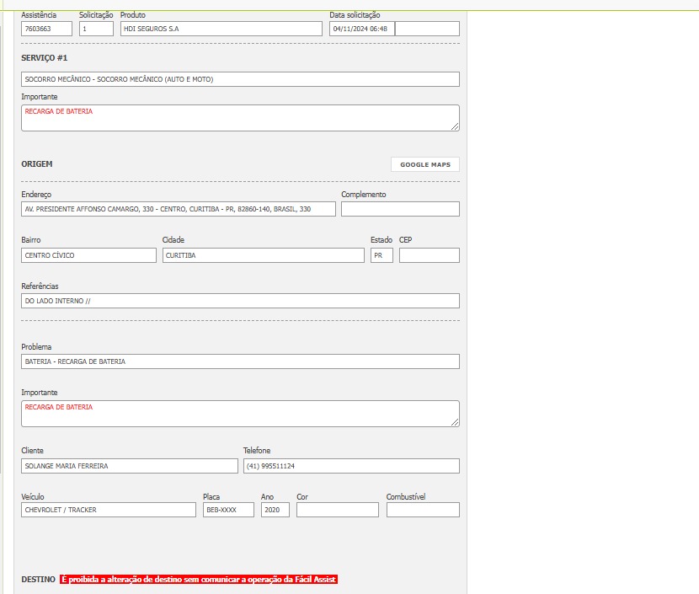Focus the Data solicitação date field
This screenshot has height=594, width=699.
coord(361,29)
